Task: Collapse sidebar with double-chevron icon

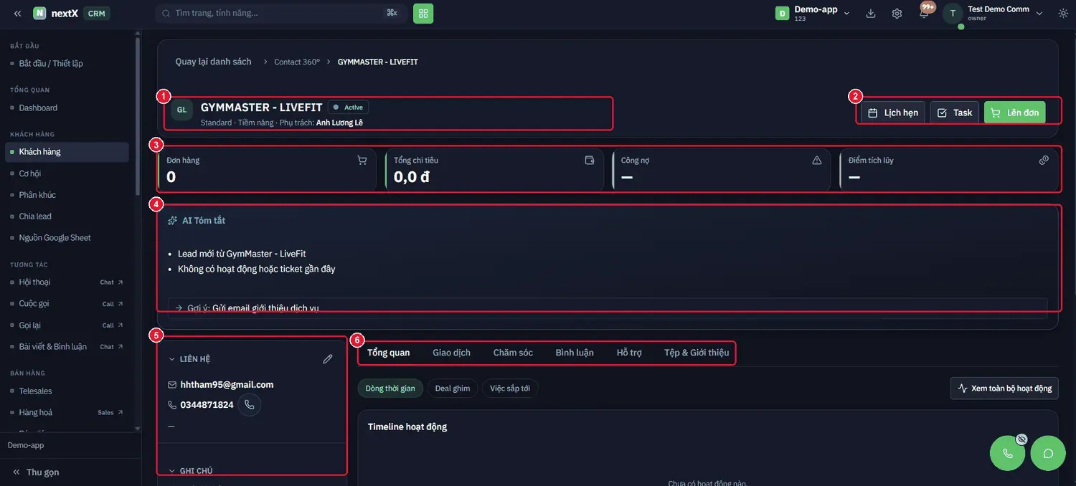Action: point(17,13)
